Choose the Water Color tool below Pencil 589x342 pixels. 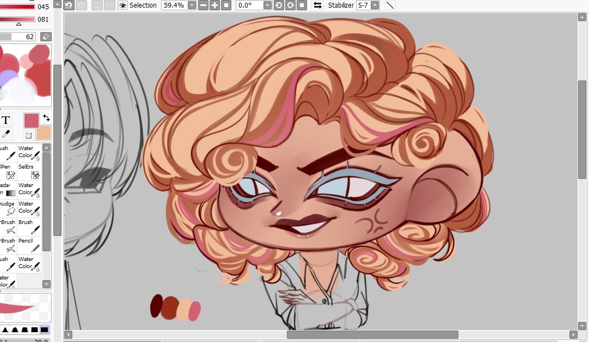click(x=29, y=263)
